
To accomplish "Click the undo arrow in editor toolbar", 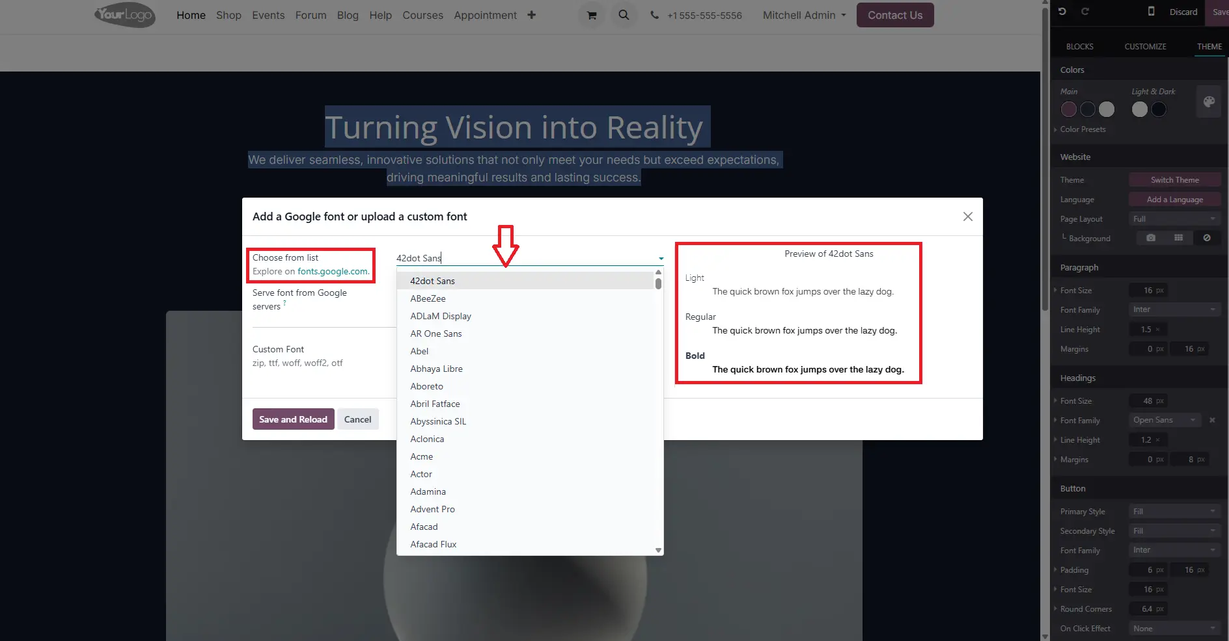I will [1062, 12].
